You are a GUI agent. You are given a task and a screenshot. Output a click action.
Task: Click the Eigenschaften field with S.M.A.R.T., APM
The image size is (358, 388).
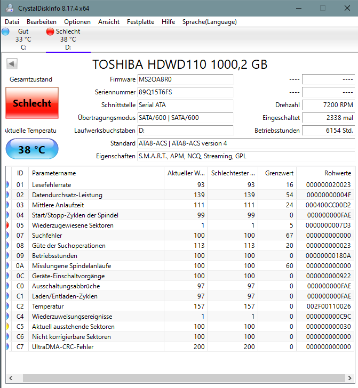pyautogui.click(x=246, y=156)
